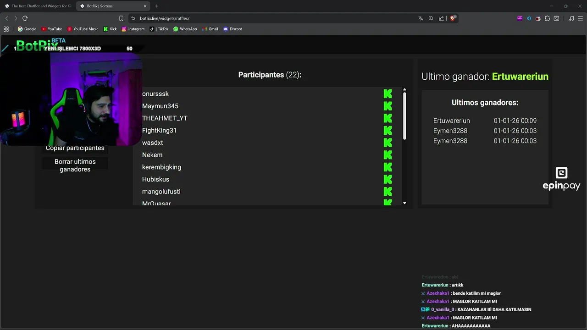Click the zoom magnifier icon in address bar
The height and width of the screenshot is (330, 587).
pos(431,18)
